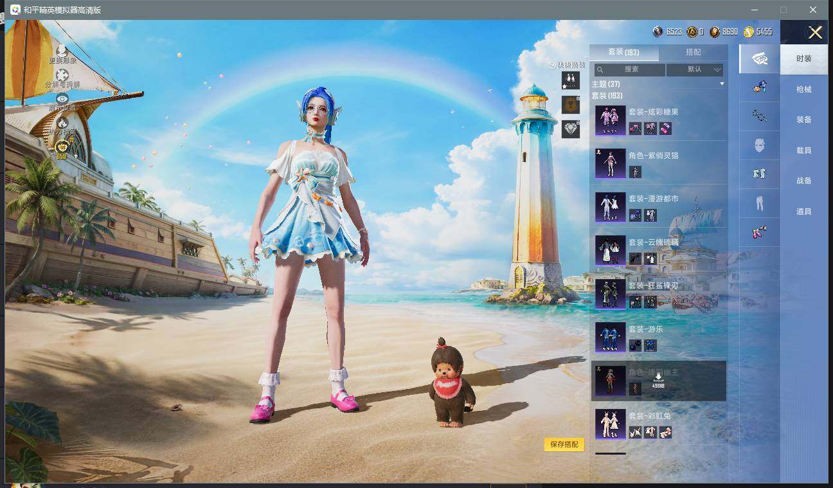
Task: Select the starred outfit quick-change slot
Action: [x=570, y=80]
